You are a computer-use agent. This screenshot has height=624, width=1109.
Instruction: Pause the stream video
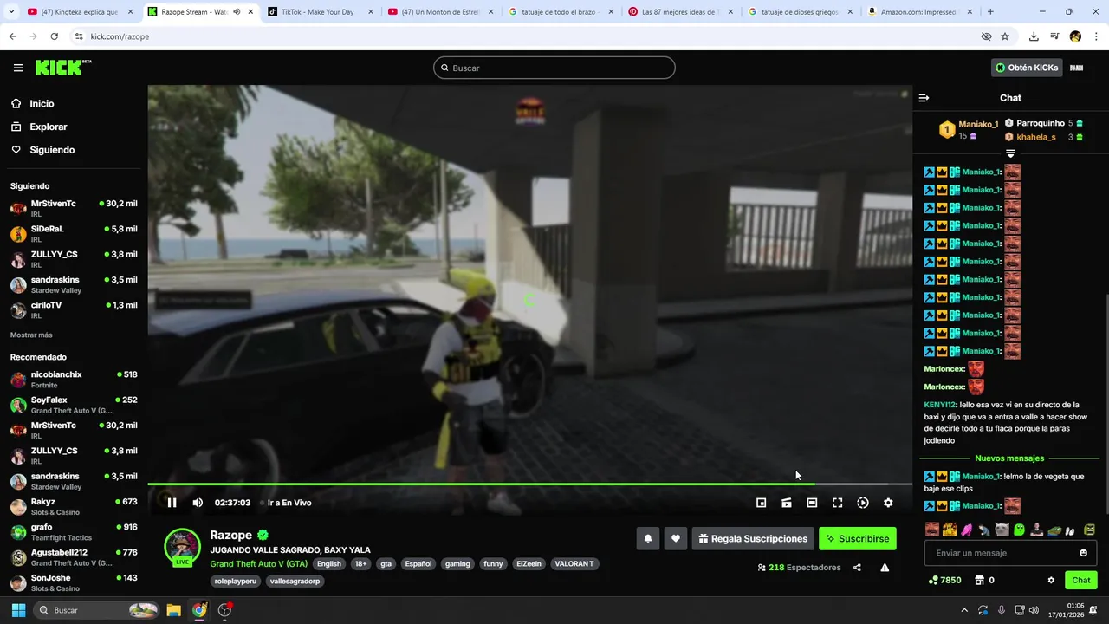pos(172,503)
